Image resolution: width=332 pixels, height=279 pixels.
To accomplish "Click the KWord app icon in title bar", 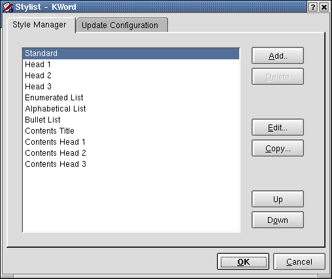I will tap(8, 7).
